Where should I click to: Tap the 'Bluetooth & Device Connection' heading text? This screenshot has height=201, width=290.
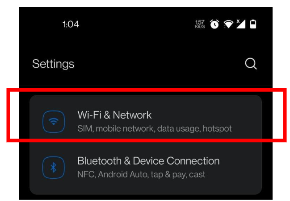pyautogui.click(x=148, y=161)
